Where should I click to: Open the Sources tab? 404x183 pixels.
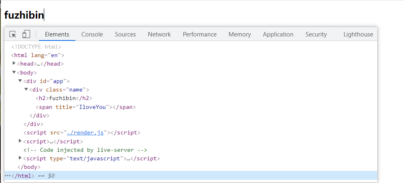125,34
